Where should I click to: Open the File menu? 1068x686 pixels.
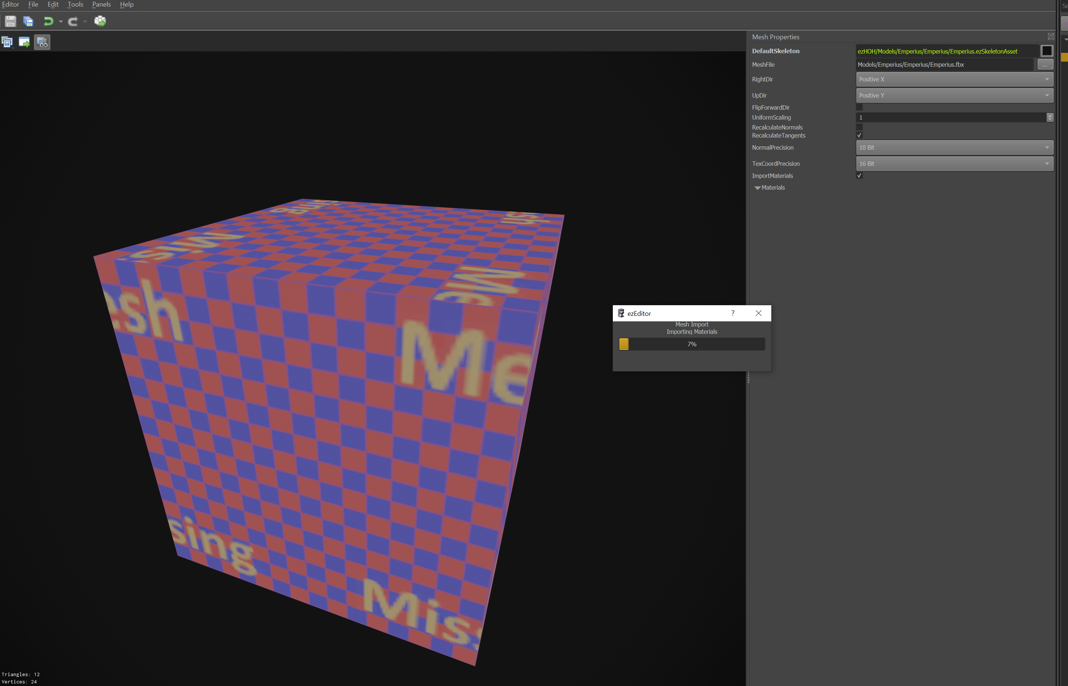[x=33, y=4]
